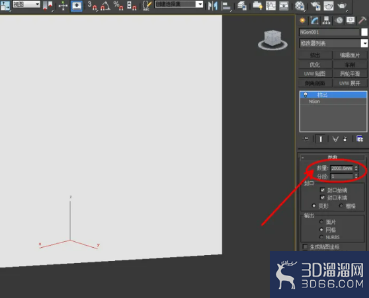Switch to the Modify panel tab
Viewport: 369px width, 298px height.
(x=314, y=20)
